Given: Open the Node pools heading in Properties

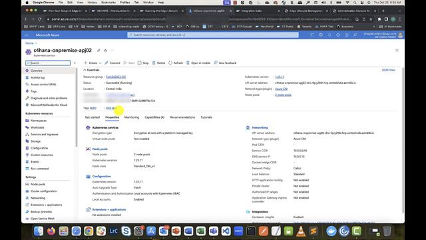Looking at the screenshot, I should (100, 149).
